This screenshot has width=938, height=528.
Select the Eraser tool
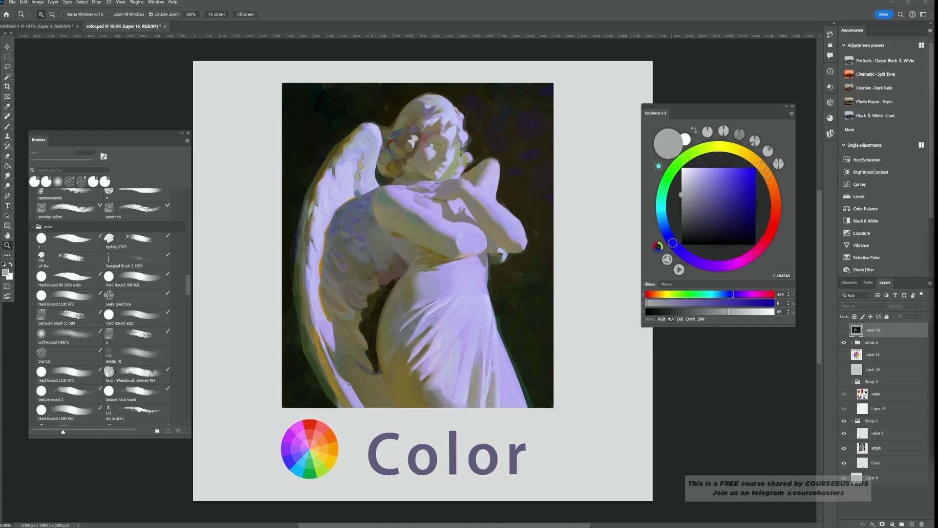[7, 156]
